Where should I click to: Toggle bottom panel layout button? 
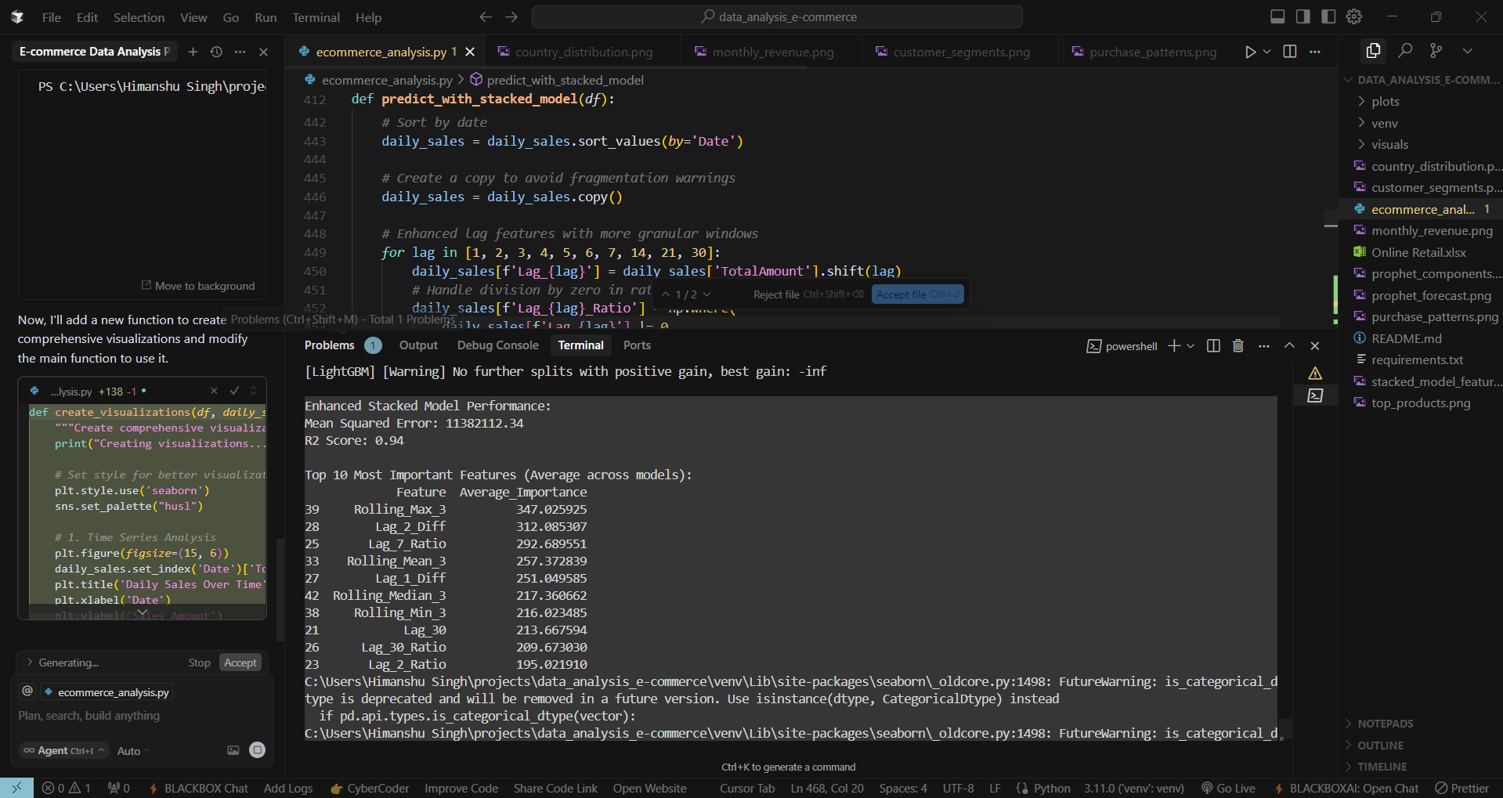(x=1277, y=16)
